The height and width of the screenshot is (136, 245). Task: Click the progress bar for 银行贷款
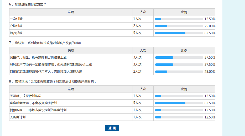[x=179, y=33]
